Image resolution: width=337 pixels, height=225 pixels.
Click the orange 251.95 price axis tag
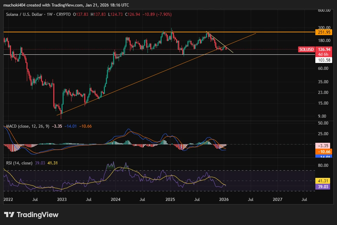[324, 32]
